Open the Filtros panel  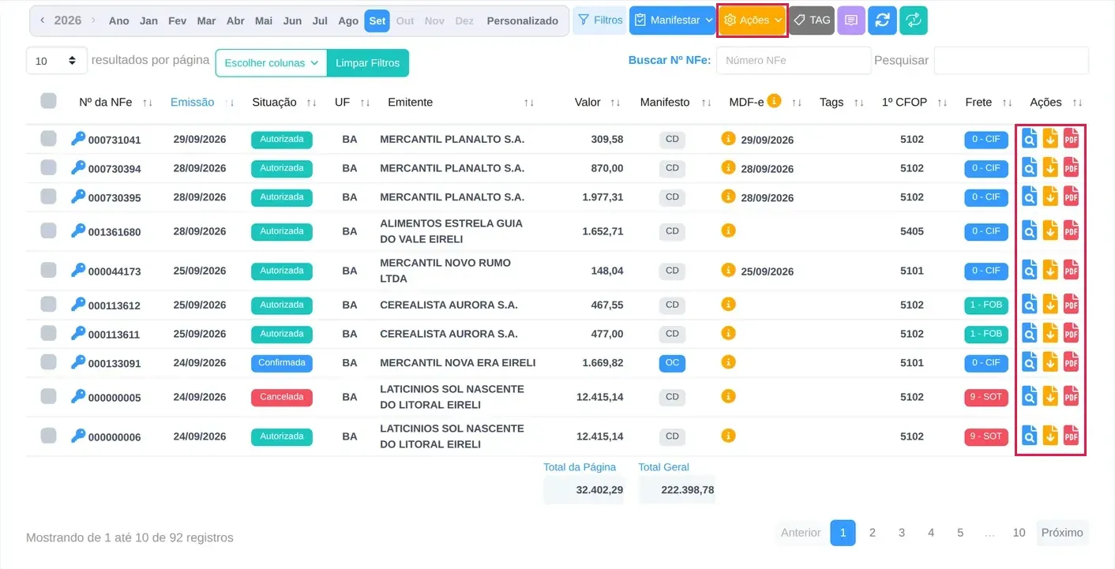coord(599,21)
